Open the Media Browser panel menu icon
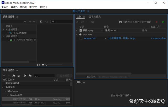The height and width of the screenshot is (107, 168). pyautogui.click(x=17, y=17)
